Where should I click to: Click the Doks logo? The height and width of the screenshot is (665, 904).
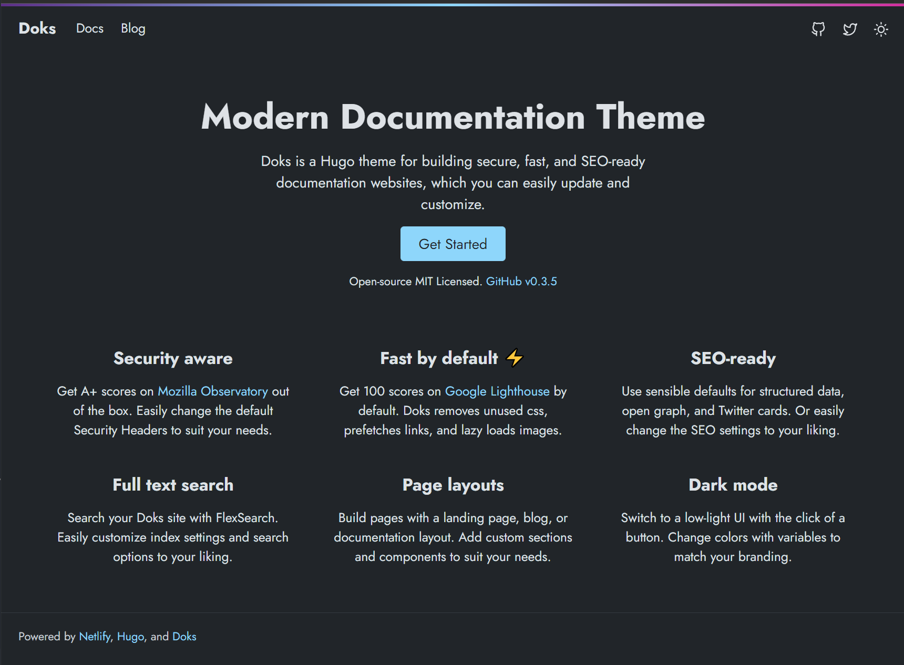[x=37, y=28]
